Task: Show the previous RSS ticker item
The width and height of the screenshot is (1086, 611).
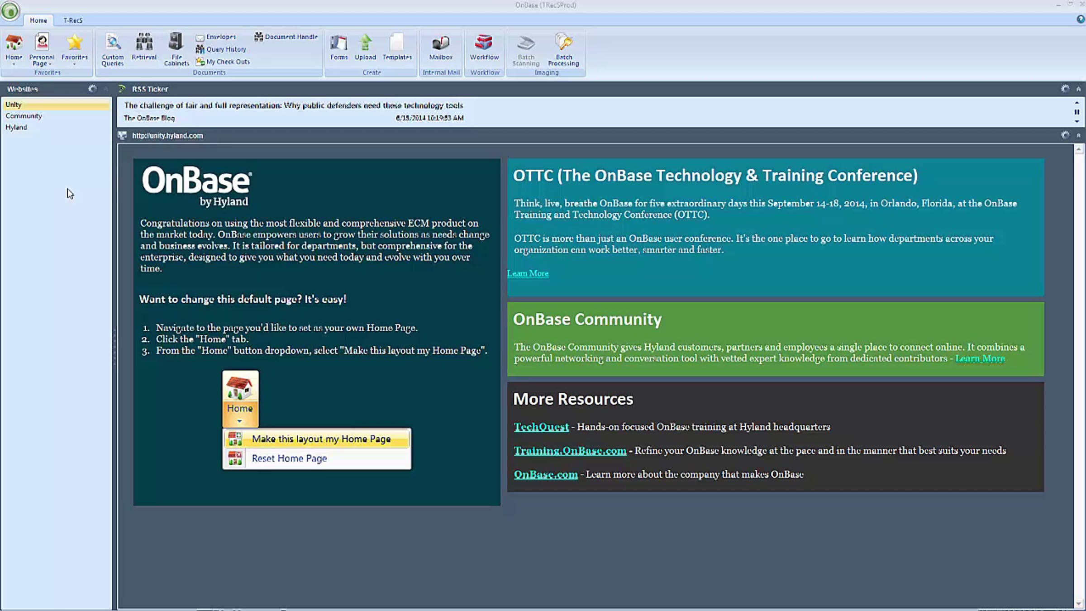Action: coord(1077,103)
